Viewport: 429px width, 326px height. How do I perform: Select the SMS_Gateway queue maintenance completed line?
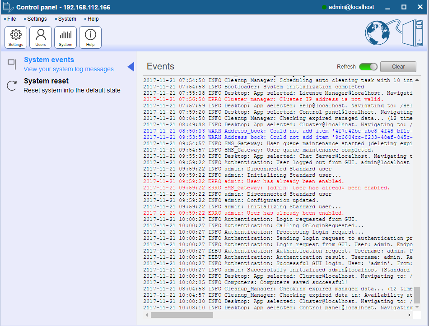[x=258, y=150]
